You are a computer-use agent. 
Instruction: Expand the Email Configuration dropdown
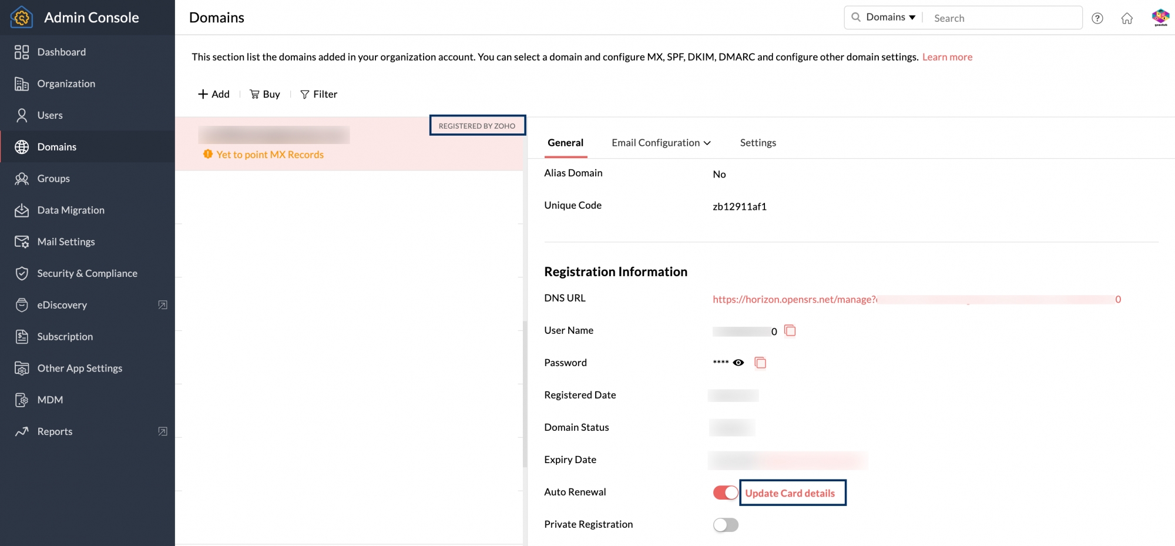pos(661,143)
